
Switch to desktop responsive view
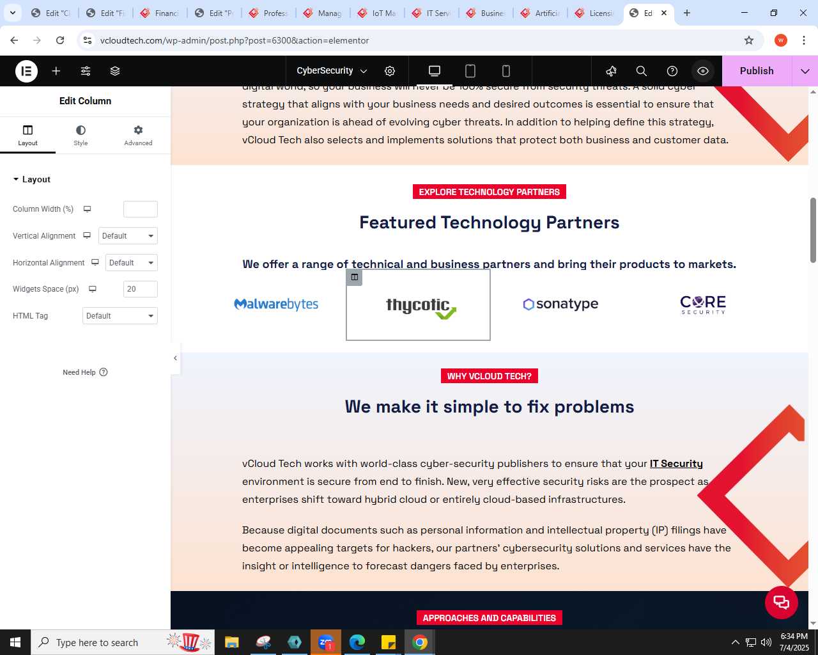435,71
